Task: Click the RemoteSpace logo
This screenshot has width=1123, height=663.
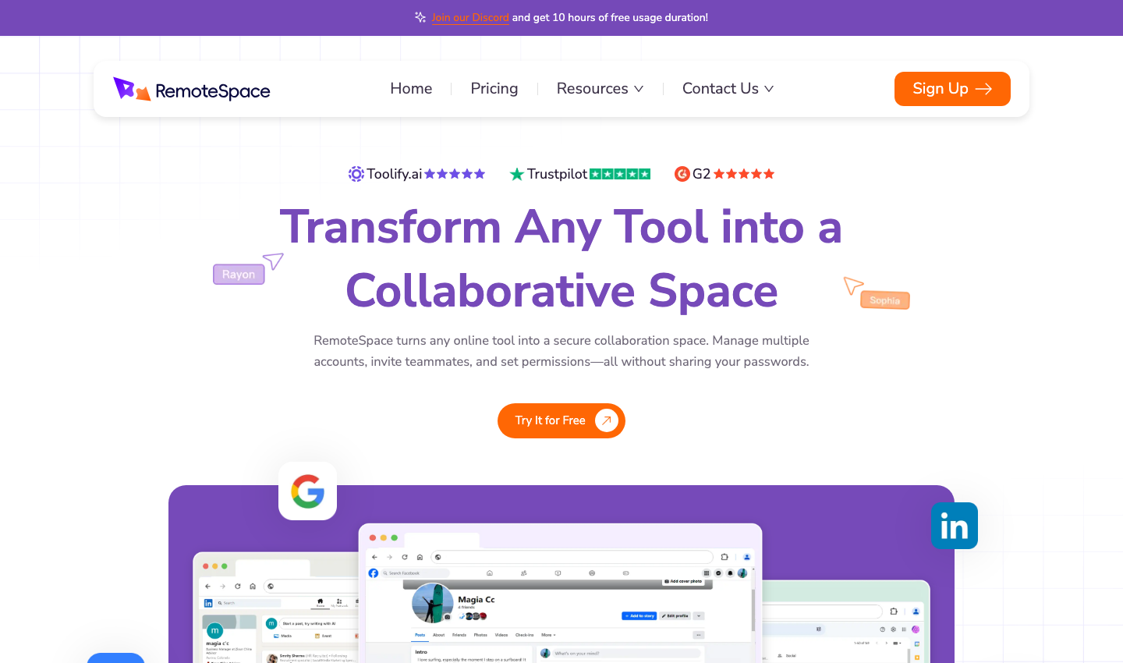Action: pyautogui.click(x=192, y=89)
